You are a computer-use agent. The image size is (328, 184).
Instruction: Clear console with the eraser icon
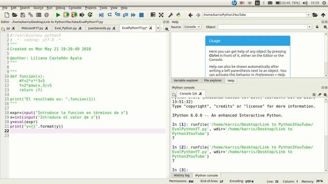tap(320, 95)
